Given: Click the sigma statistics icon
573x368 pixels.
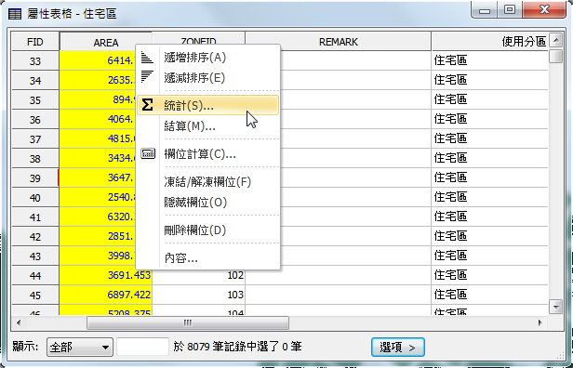Looking at the screenshot, I should point(147,105).
